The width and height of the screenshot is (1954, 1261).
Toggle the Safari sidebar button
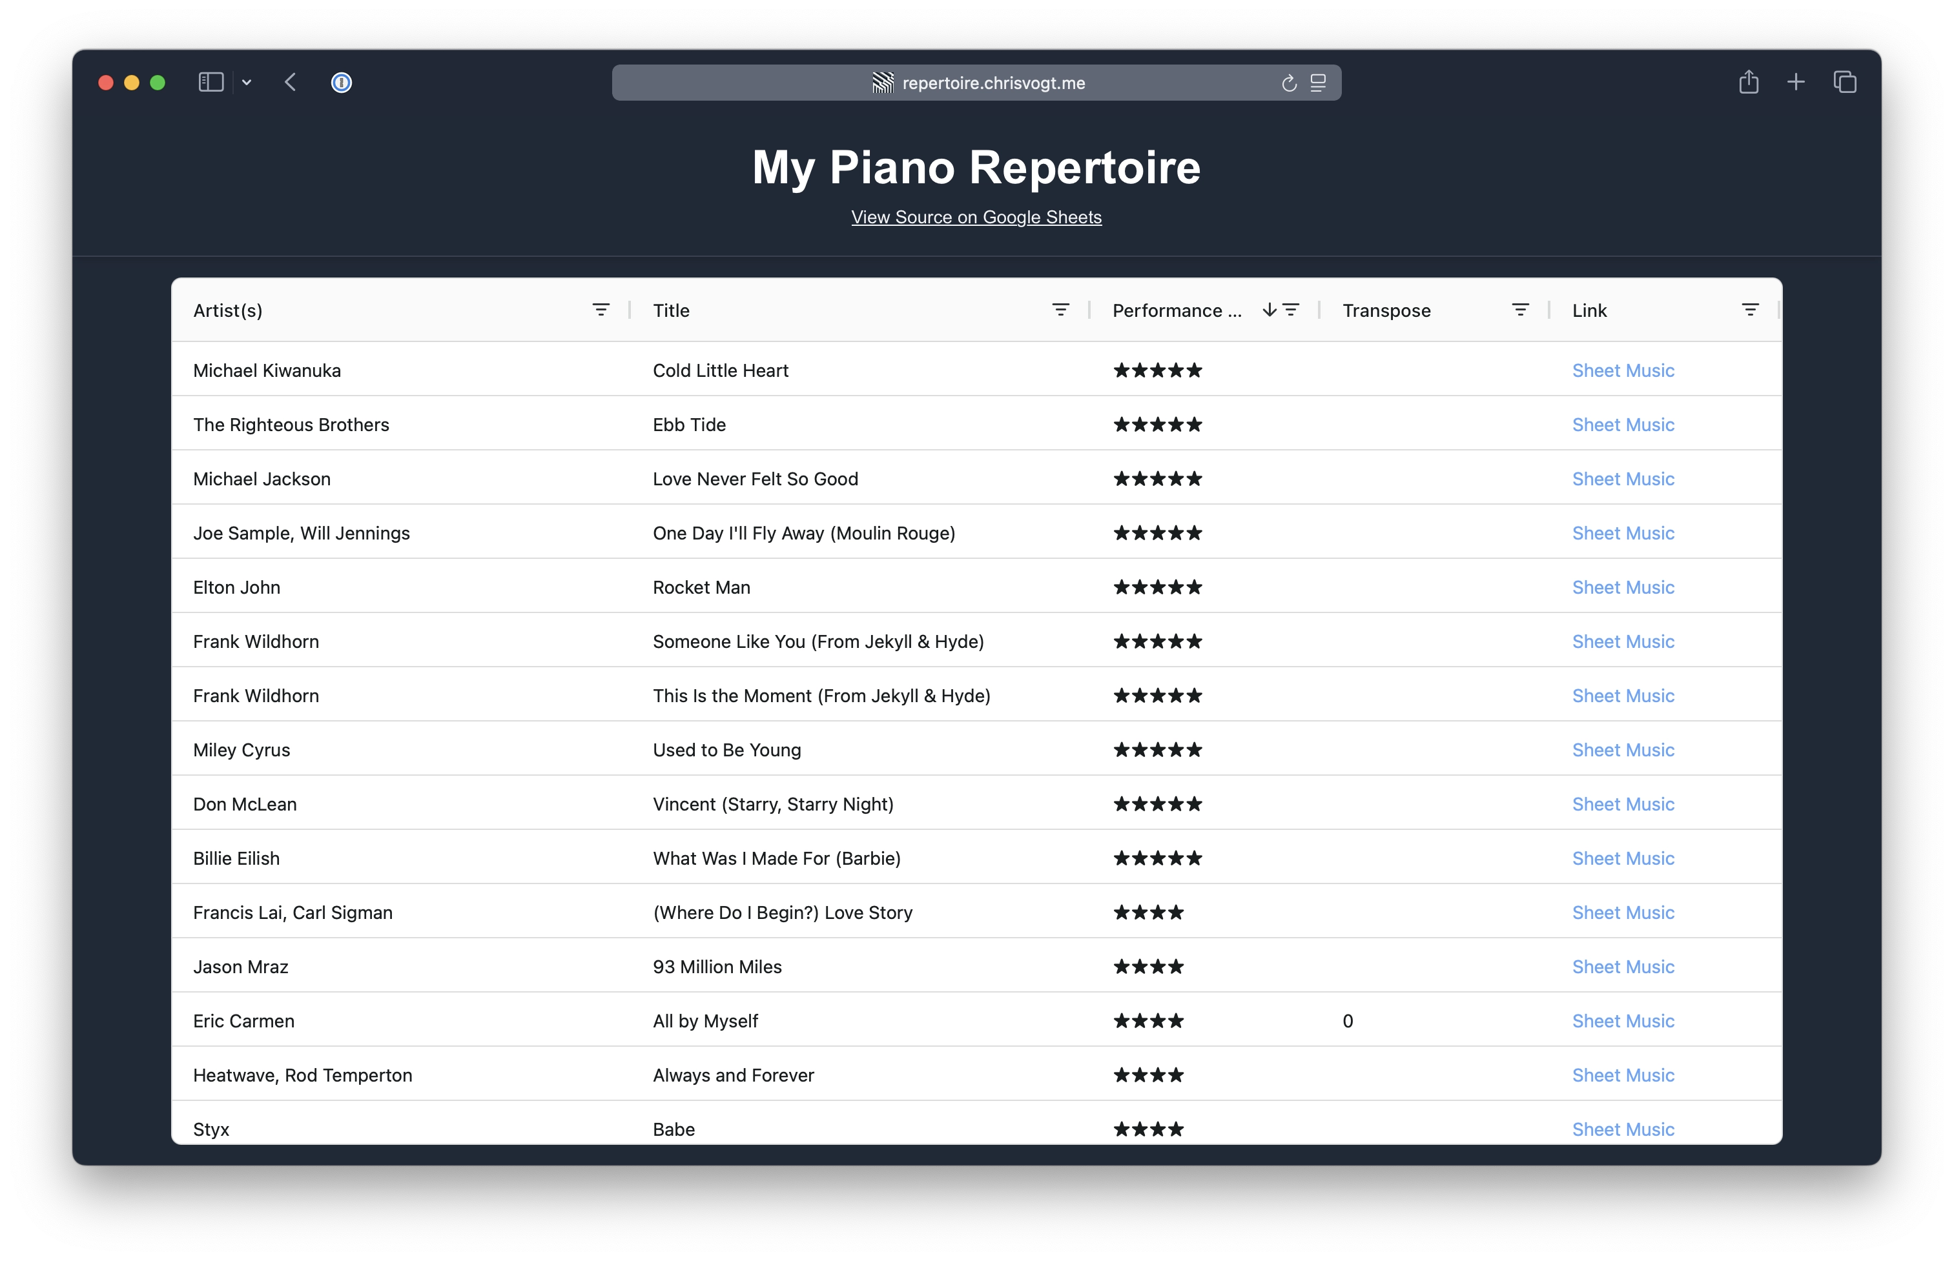point(211,83)
